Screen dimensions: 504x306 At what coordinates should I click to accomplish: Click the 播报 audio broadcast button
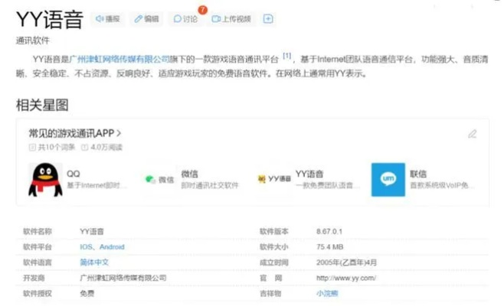[108, 19]
